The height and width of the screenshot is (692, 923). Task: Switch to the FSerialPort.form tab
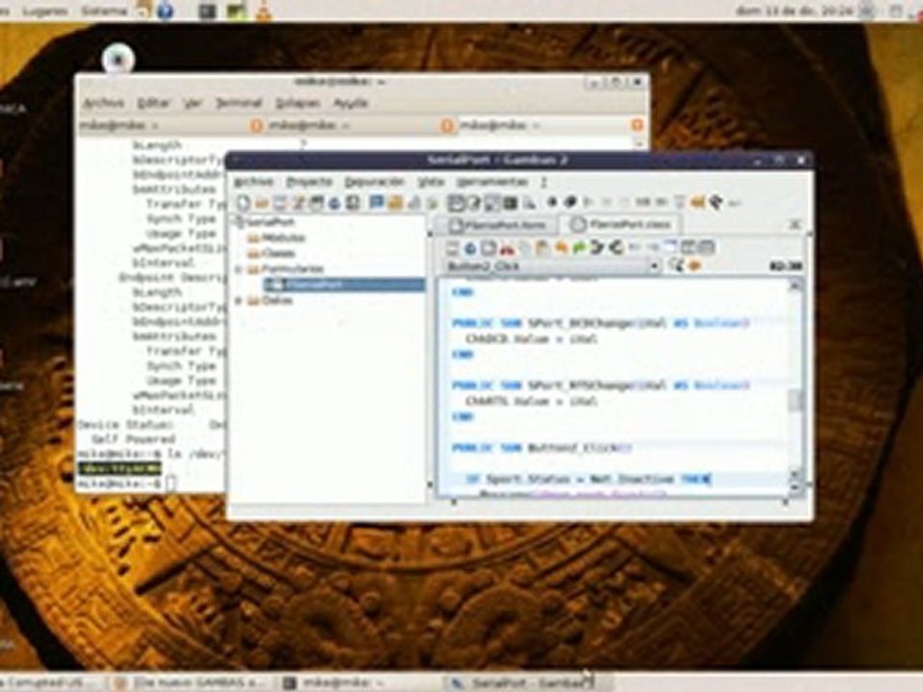coord(497,225)
